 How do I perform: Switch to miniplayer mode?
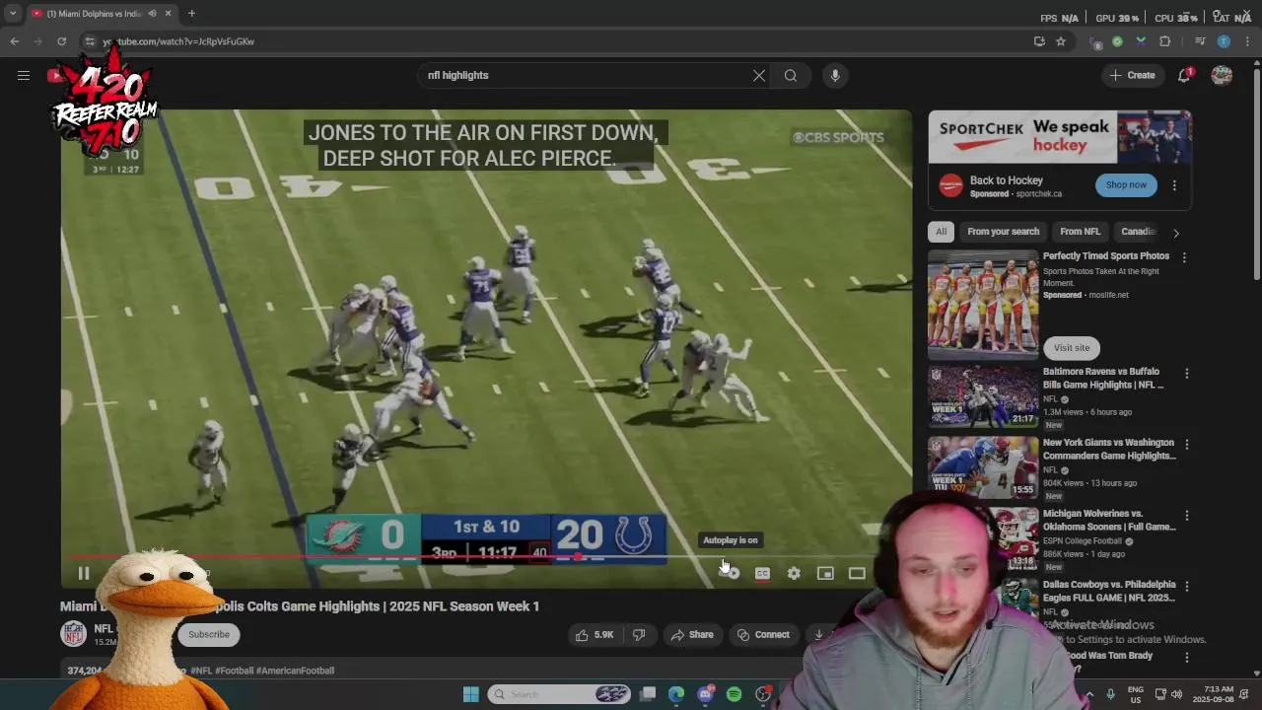(825, 573)
